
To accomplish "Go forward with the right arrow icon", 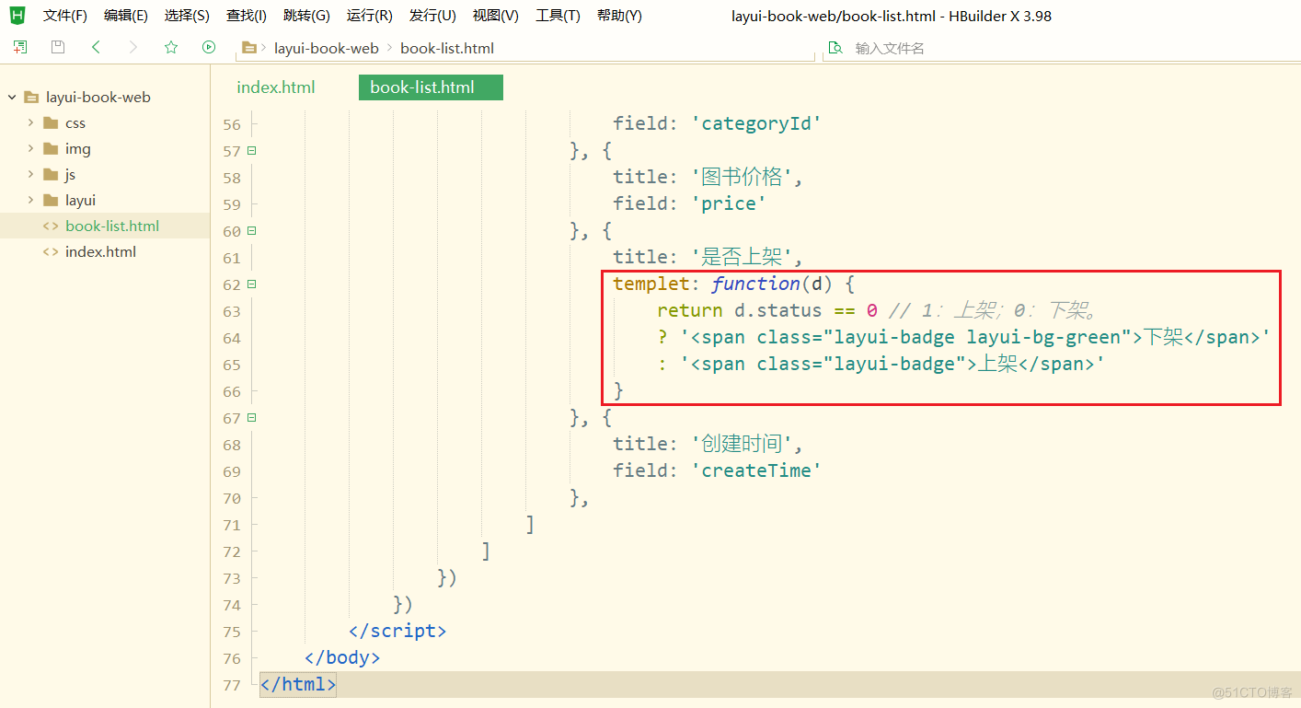I will pos(133,47).
